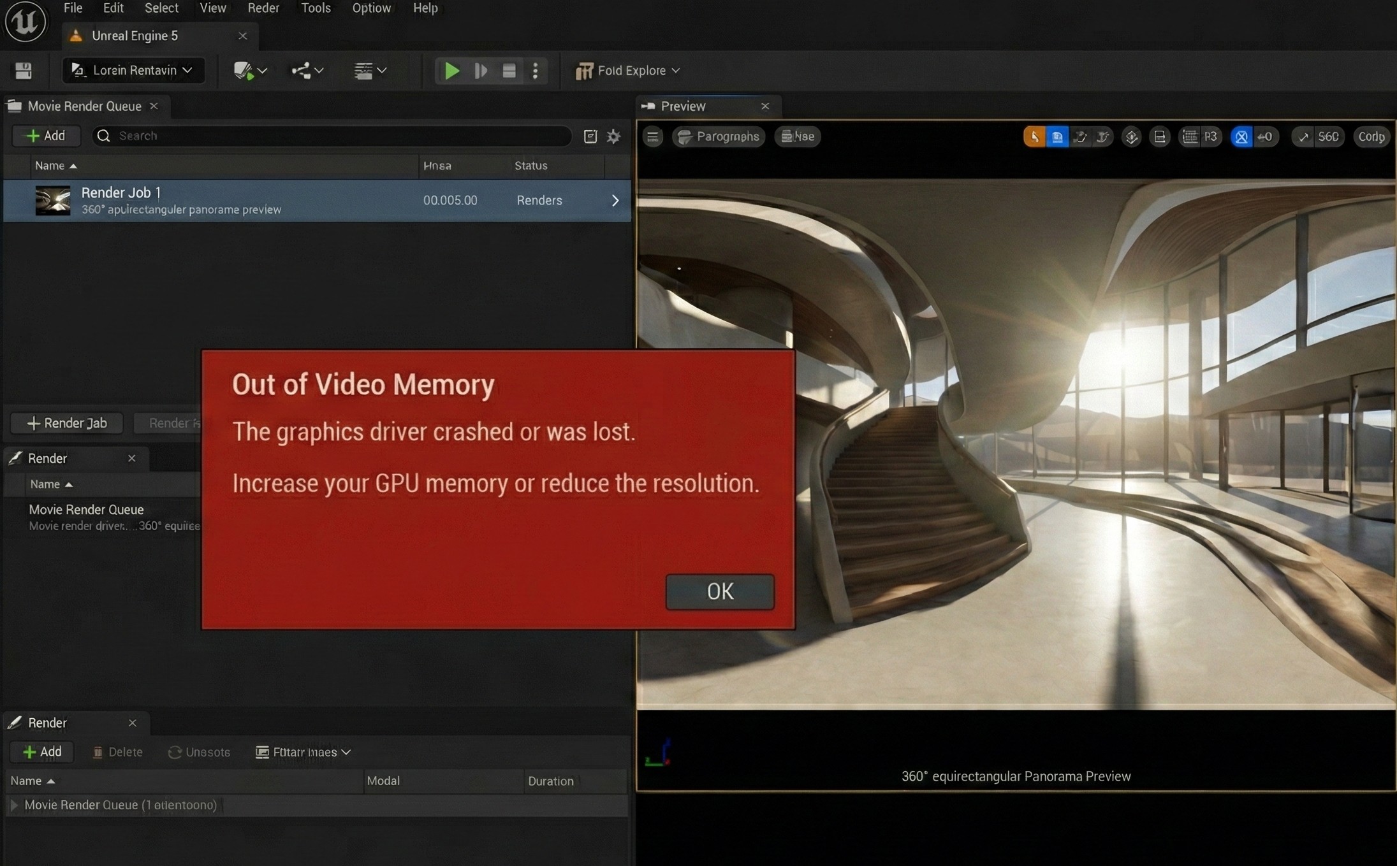Click the Stop square button in toolbar

click(x=509, y=71)
